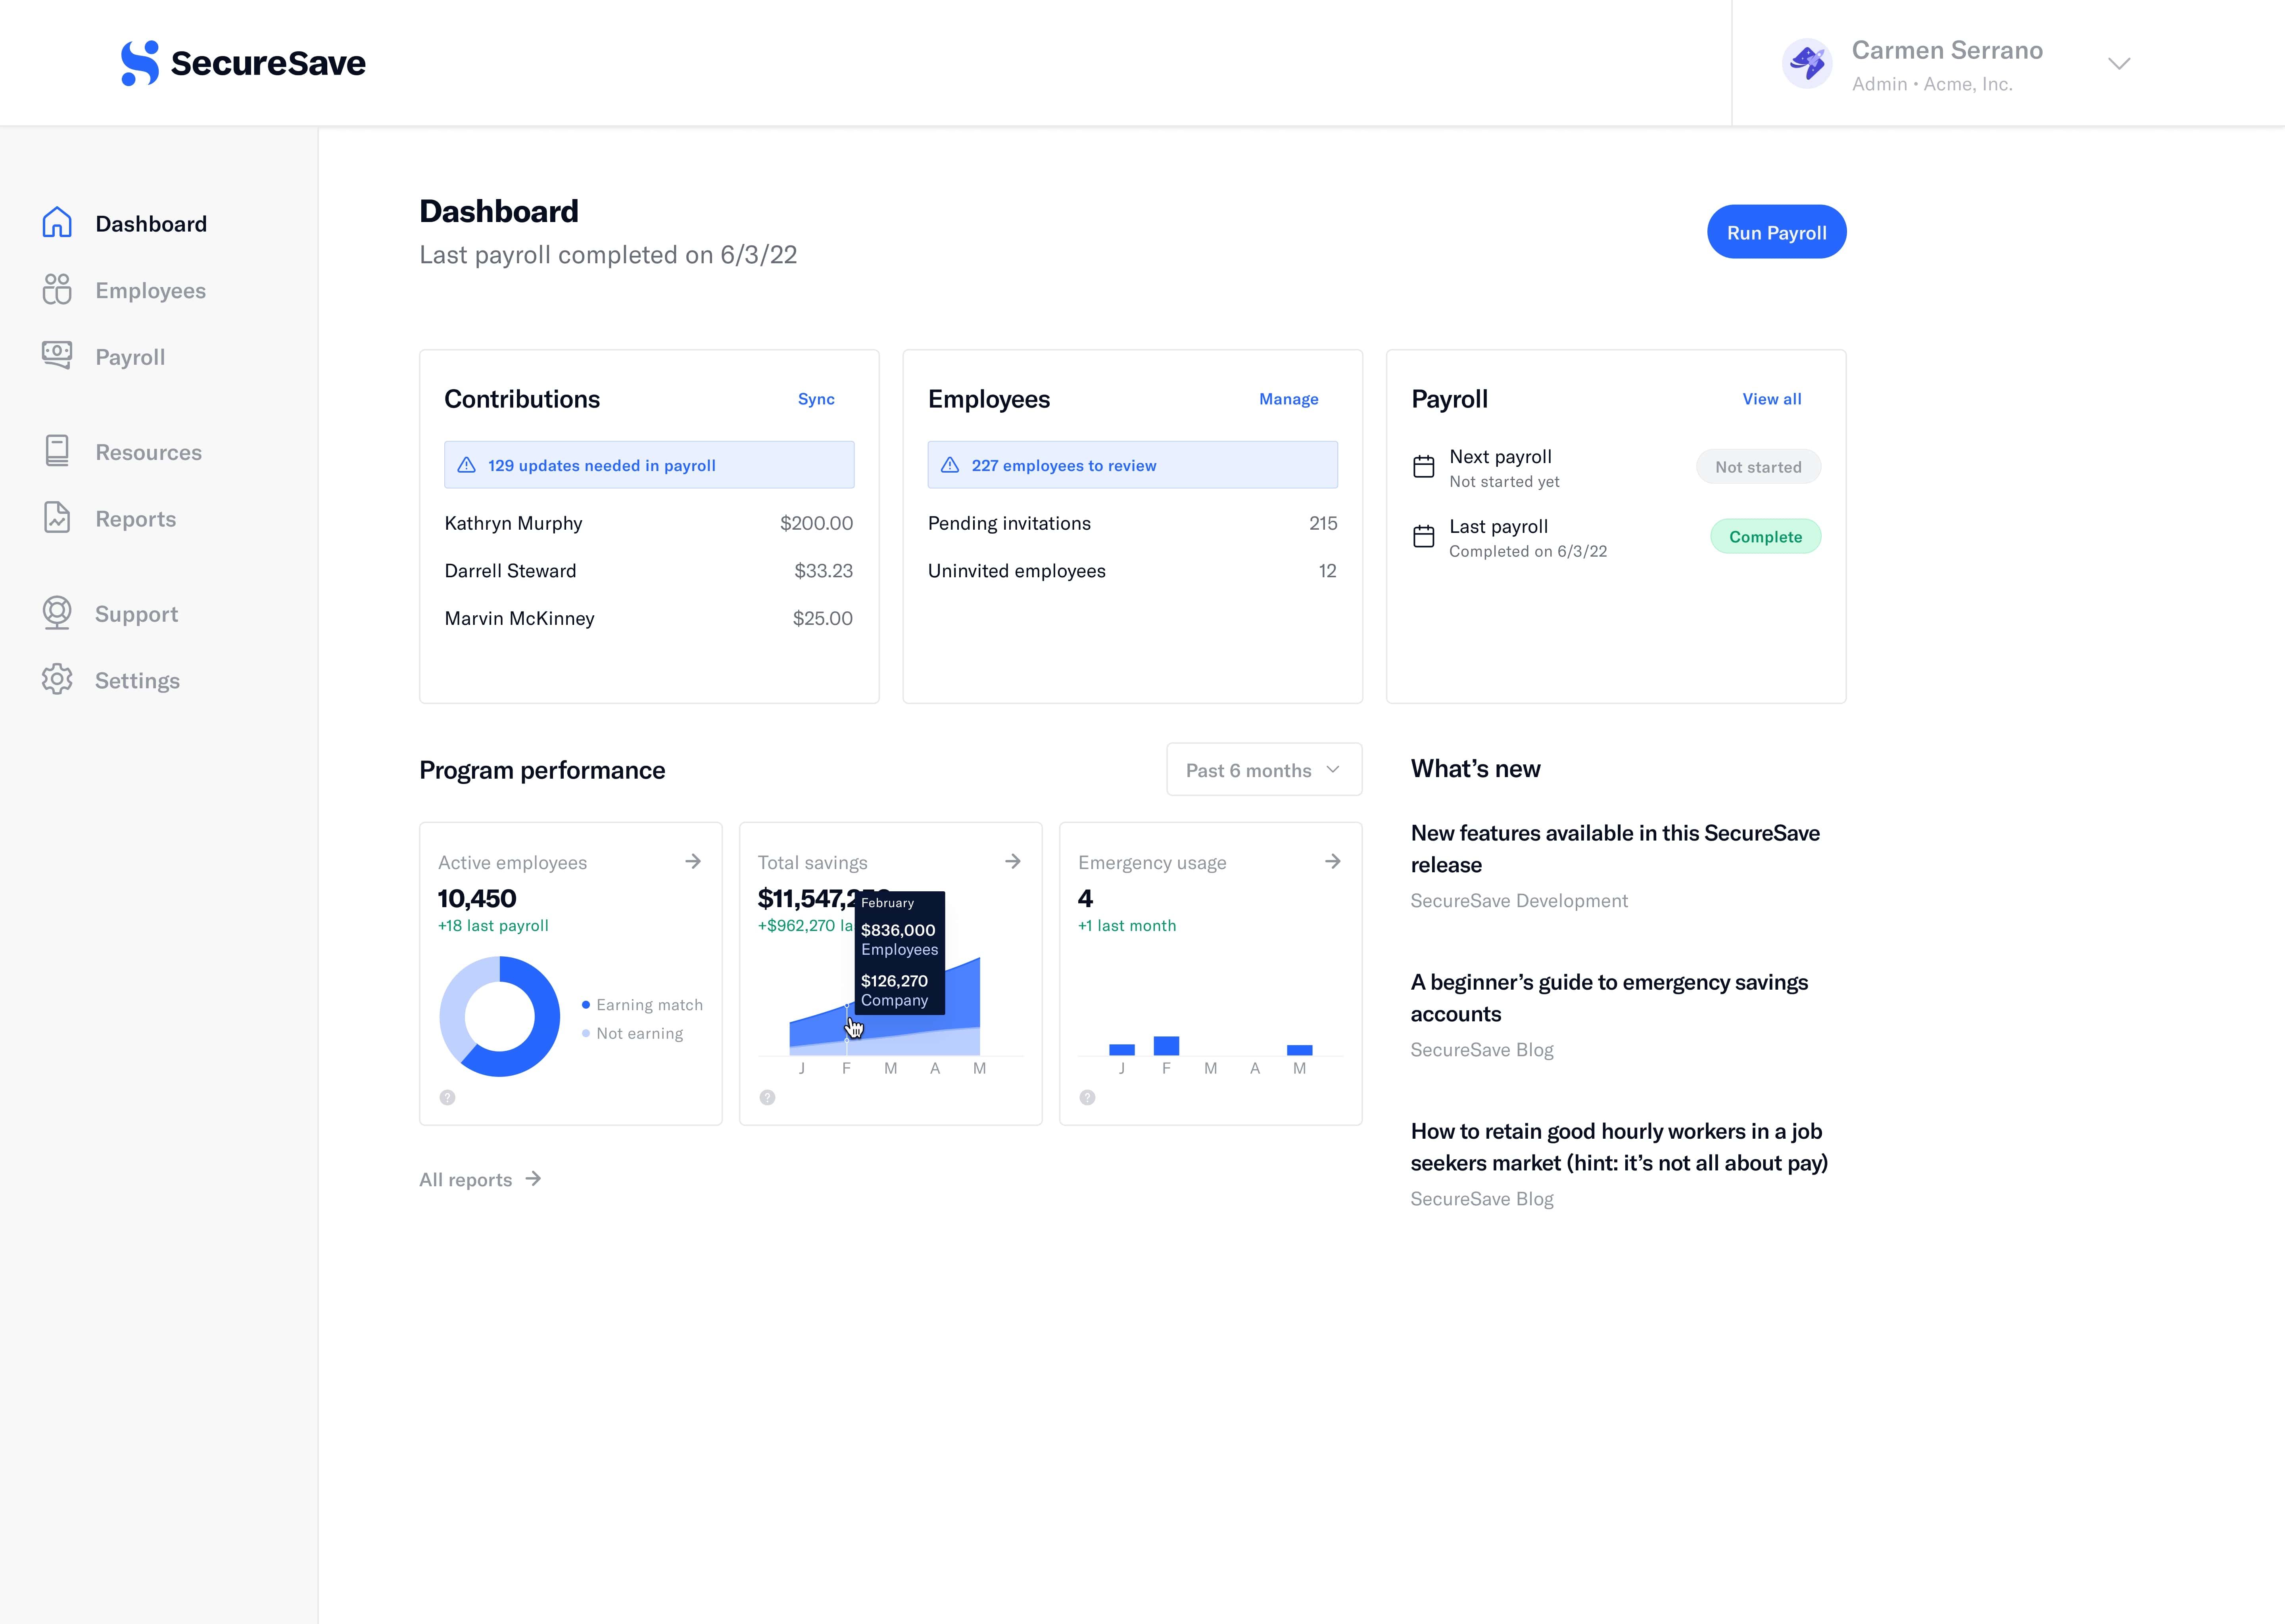The width and height of the screenshot is (2285, 1624).
Task: Open the Past 6 months dropdown
Action: click(x=1263, y=770)
